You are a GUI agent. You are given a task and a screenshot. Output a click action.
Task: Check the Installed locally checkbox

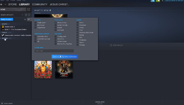click(x=56, y=25)
